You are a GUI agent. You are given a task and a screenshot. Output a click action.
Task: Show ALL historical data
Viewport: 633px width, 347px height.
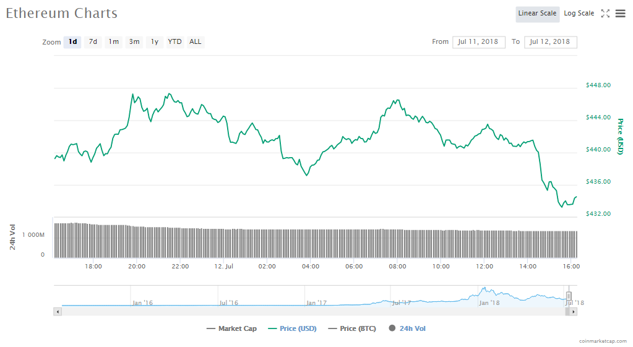(x=195, y=42)
